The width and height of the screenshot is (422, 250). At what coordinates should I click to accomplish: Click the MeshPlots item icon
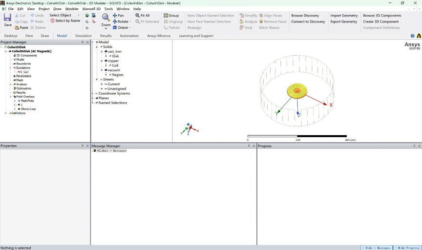tap(19, 101)
